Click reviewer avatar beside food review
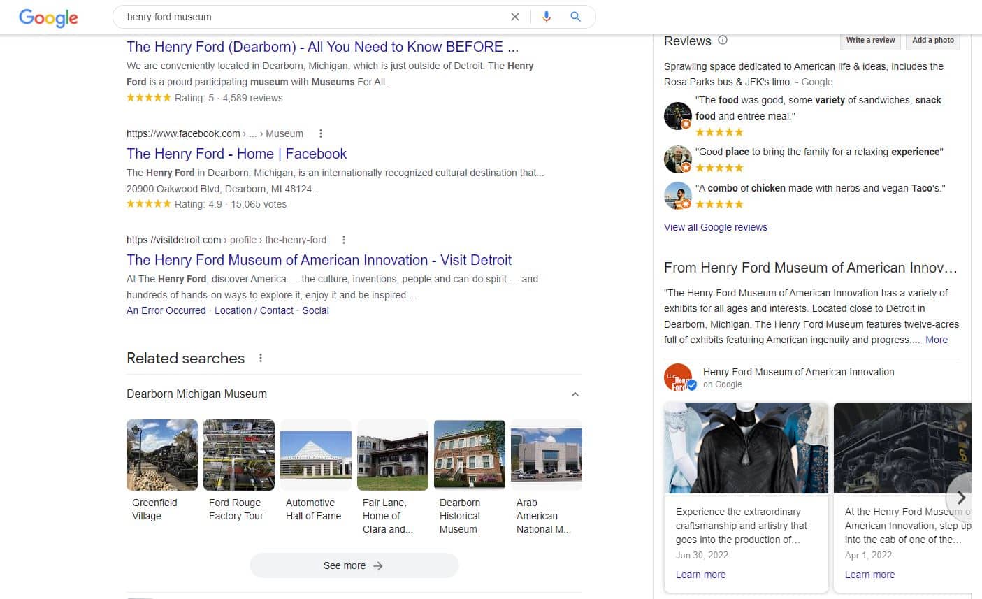The height and width of the screenshot is (599, 982). point(677,115)
